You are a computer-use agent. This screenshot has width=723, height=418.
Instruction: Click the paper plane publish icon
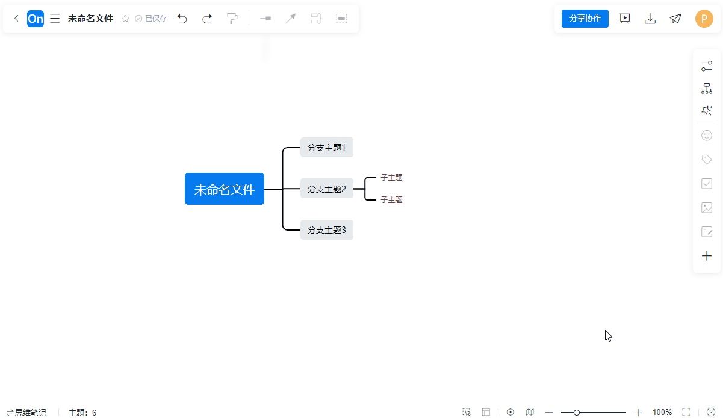pyautogui.click(x=675, y=19)
